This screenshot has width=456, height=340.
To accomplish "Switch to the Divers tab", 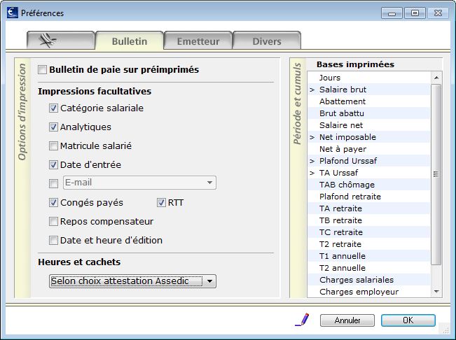I will 267,41.
